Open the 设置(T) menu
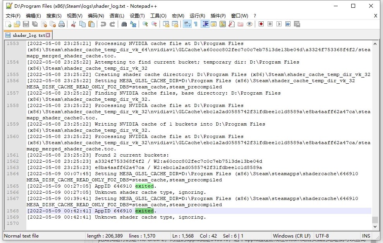Image resolution: width=383 pixels, height=243 pixels. (137, 16)
